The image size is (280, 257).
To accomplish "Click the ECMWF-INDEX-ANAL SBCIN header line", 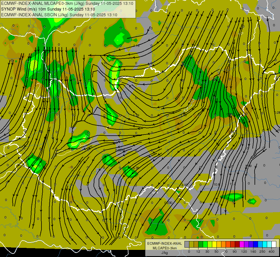I will tap(59, 15).
